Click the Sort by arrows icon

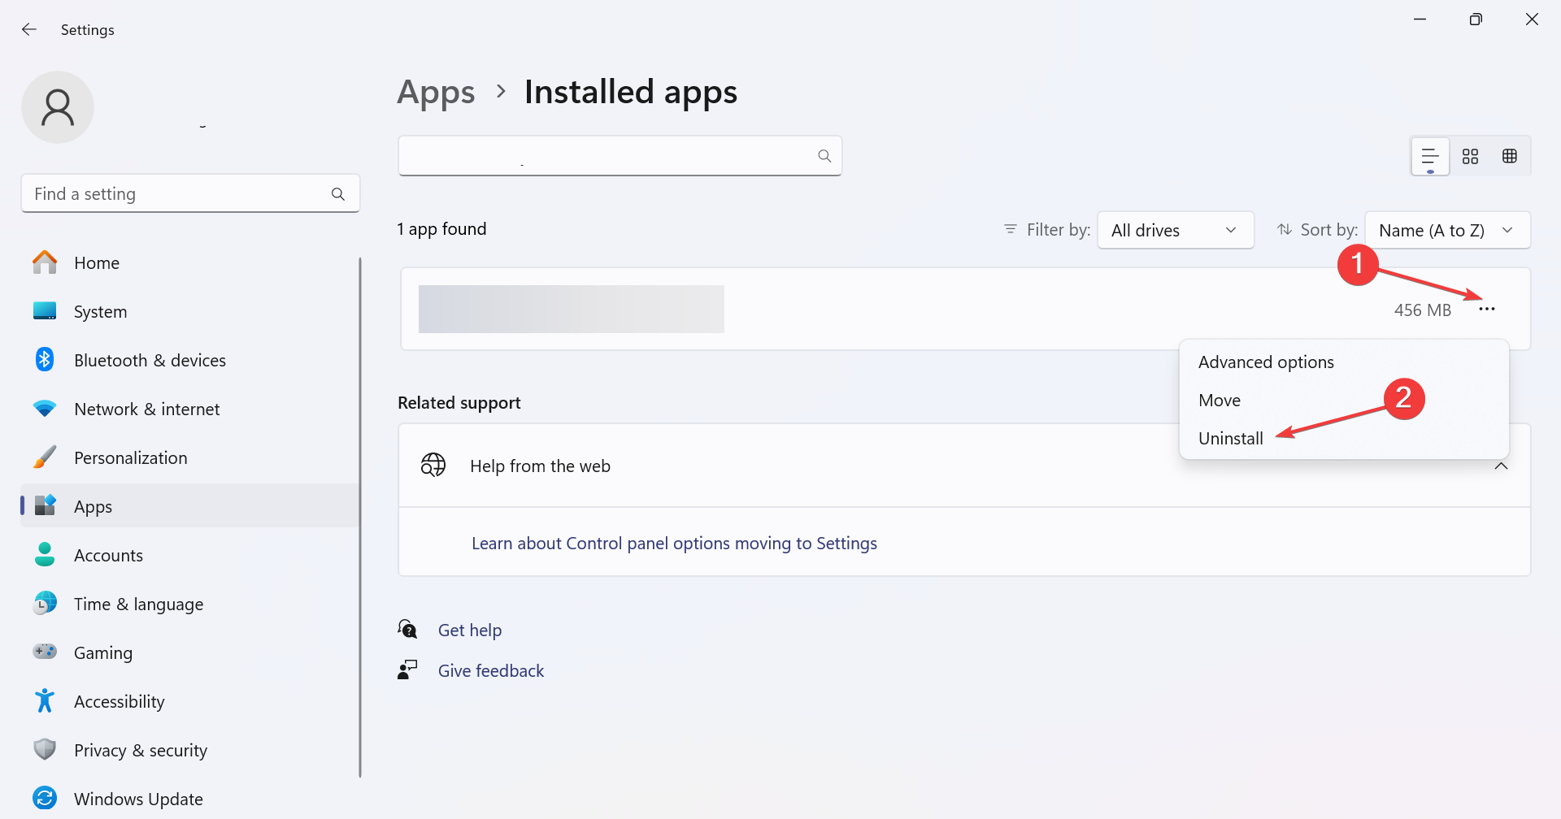point(1285,229)
